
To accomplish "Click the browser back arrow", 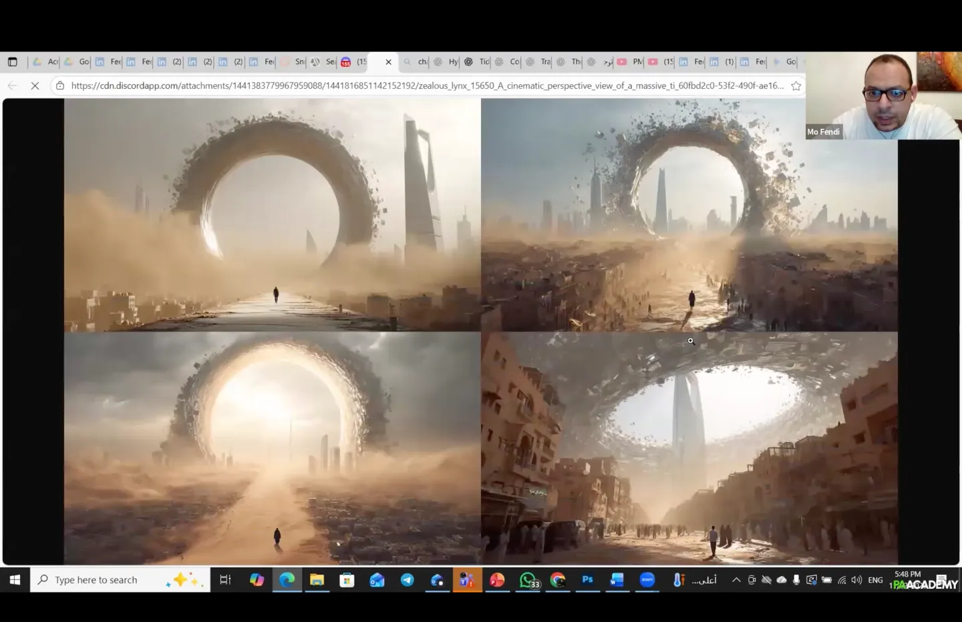I will pyautogui.click(x=12, y=85).
